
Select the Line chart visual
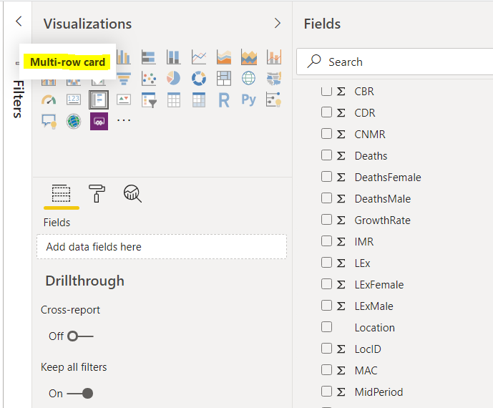(x=199, y=57)
